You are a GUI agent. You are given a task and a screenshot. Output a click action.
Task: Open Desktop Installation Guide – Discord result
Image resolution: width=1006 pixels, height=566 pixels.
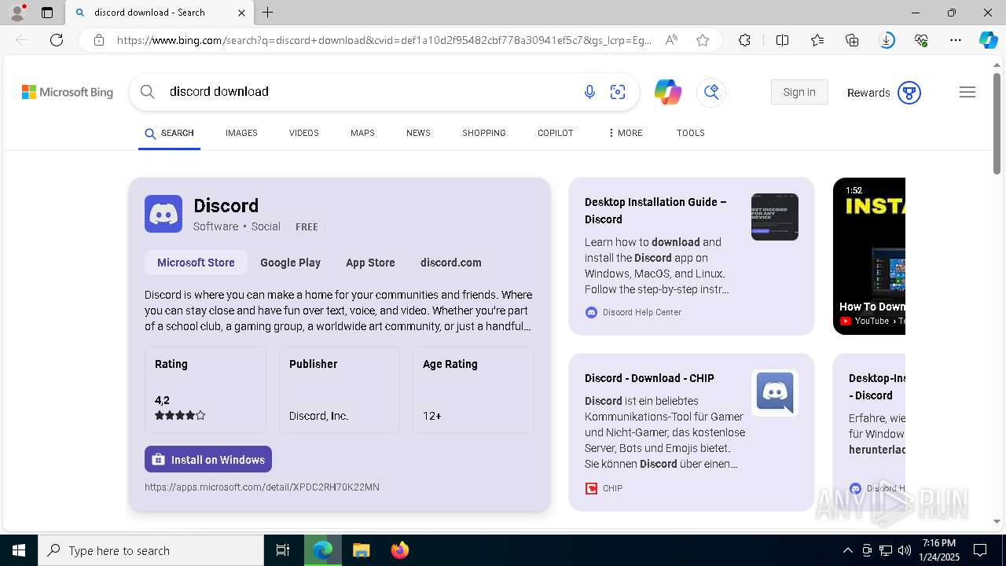[655, 211]
